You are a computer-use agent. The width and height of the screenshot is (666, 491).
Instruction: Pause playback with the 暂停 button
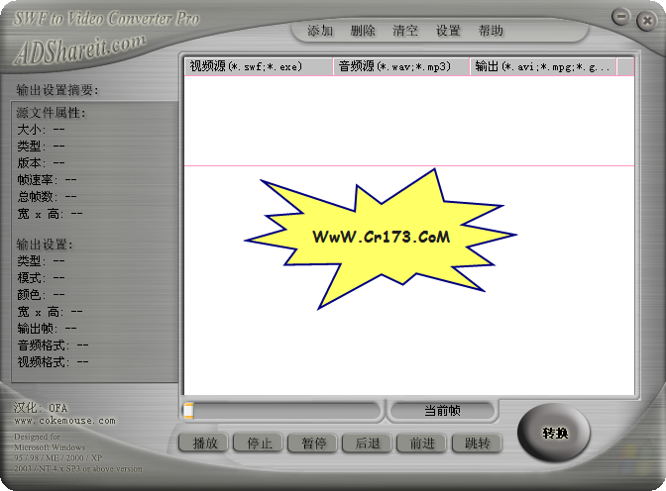point(313,443)
